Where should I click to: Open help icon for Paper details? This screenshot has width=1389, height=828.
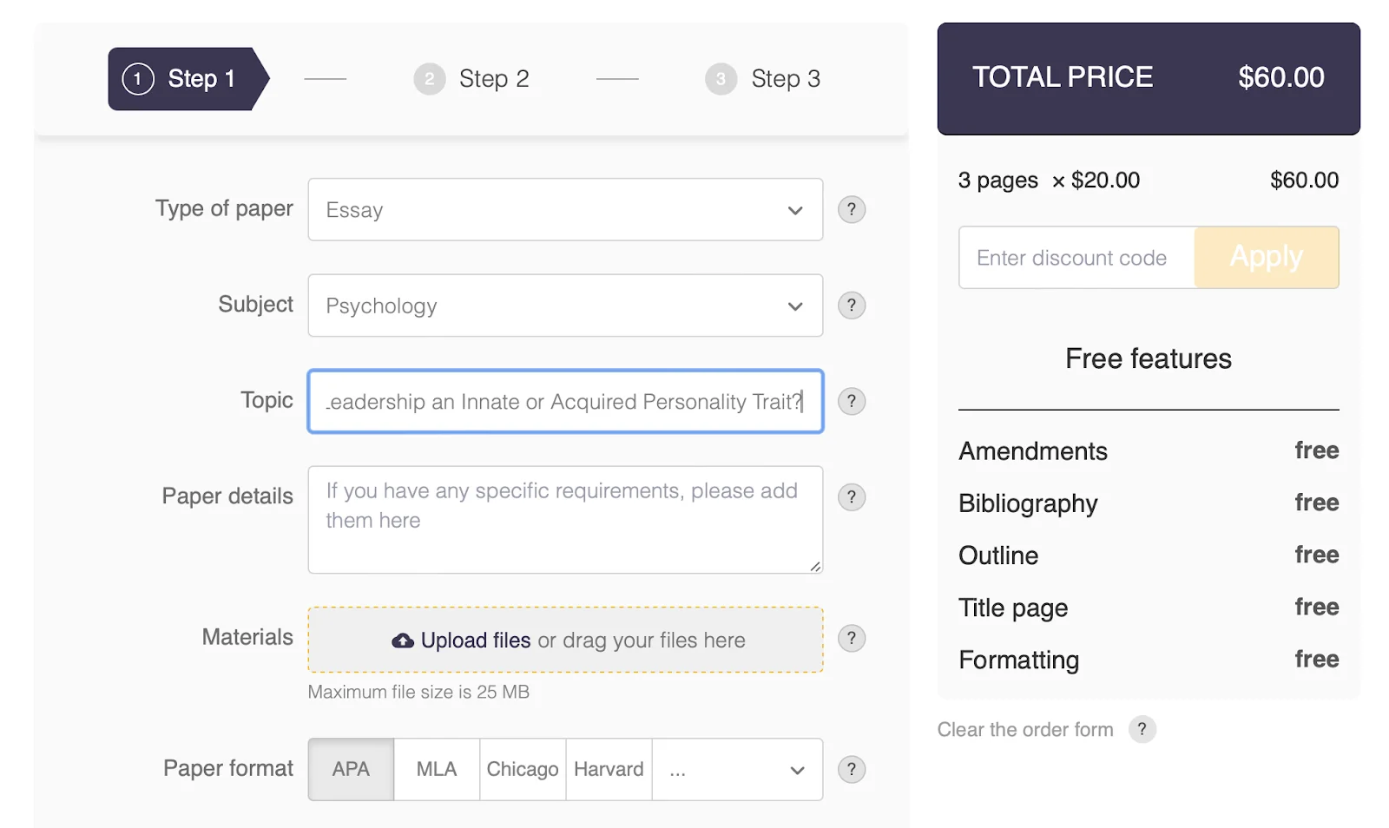851,497
